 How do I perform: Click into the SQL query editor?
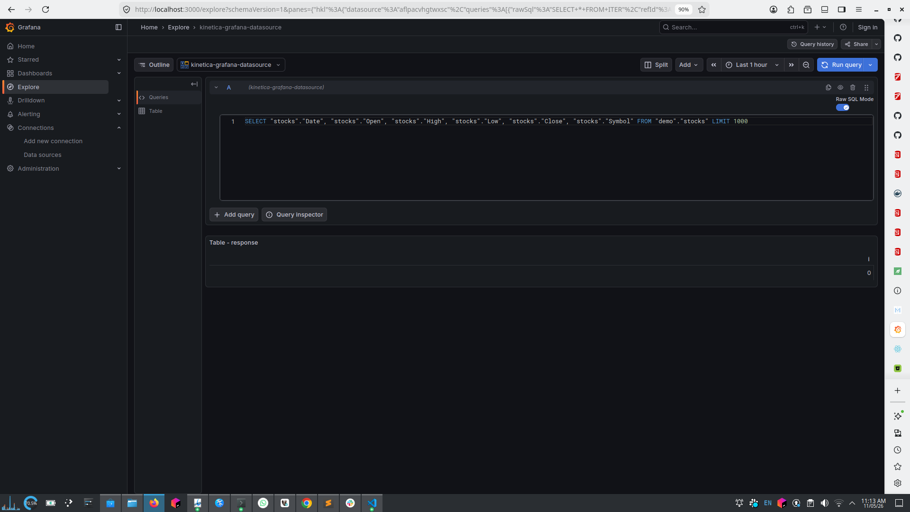click(x=546, y=158)
